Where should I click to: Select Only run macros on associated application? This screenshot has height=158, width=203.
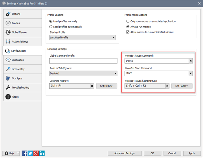click(x=151, y=21)
